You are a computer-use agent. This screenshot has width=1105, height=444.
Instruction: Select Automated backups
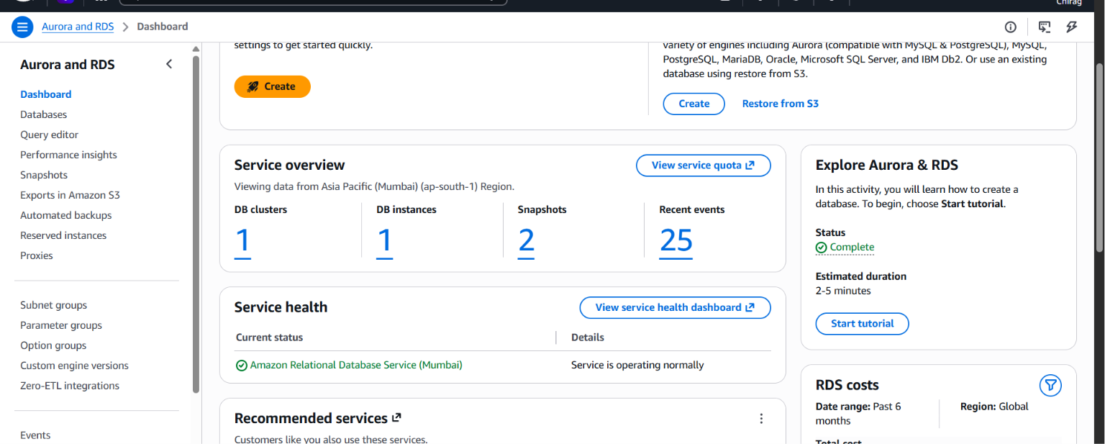66,215
